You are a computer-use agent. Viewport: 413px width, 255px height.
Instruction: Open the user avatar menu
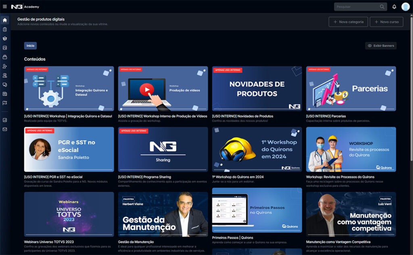click(405, 7)
